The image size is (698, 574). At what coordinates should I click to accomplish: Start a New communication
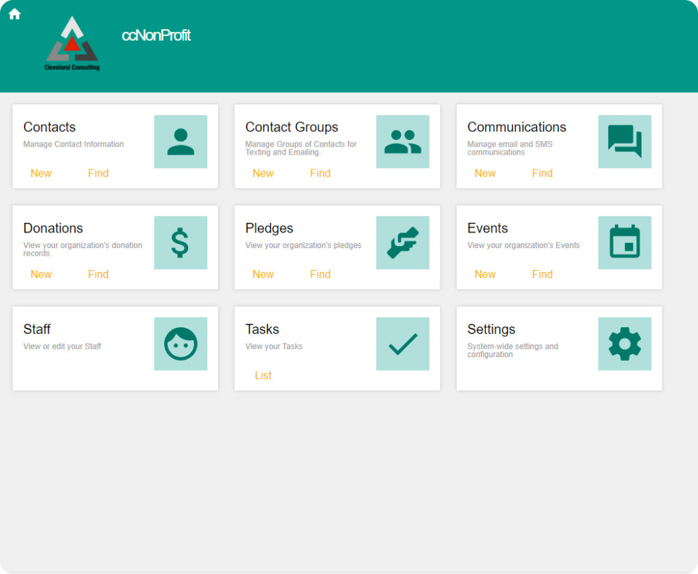(485, 173)
